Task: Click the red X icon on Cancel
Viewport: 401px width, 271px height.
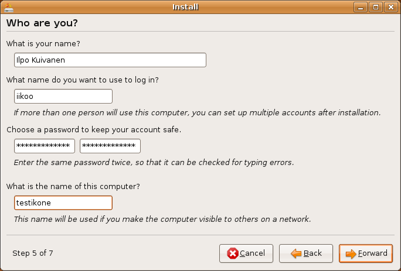Action: point(233,253)
